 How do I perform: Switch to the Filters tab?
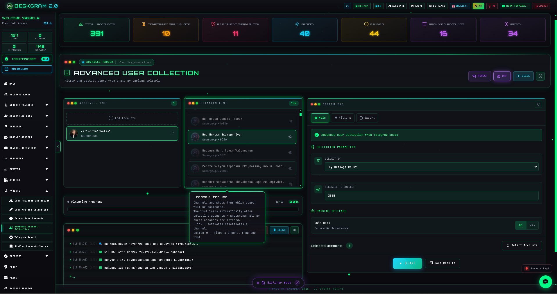click(343, 118)
